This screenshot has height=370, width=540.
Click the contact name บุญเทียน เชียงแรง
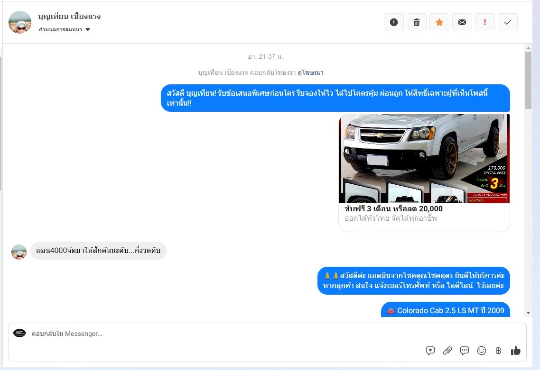tap(69, 16)
